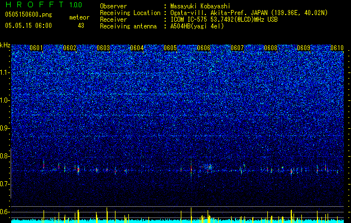Image resolution: width=351 pixels, height=223 pixels.
Task: Click the meteor count label
Action: point(79,17)
